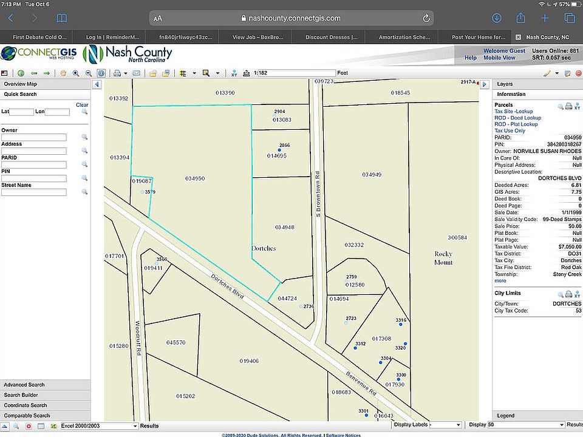
Task: Open the Comparable Search panel
Action: click(45, 415)
